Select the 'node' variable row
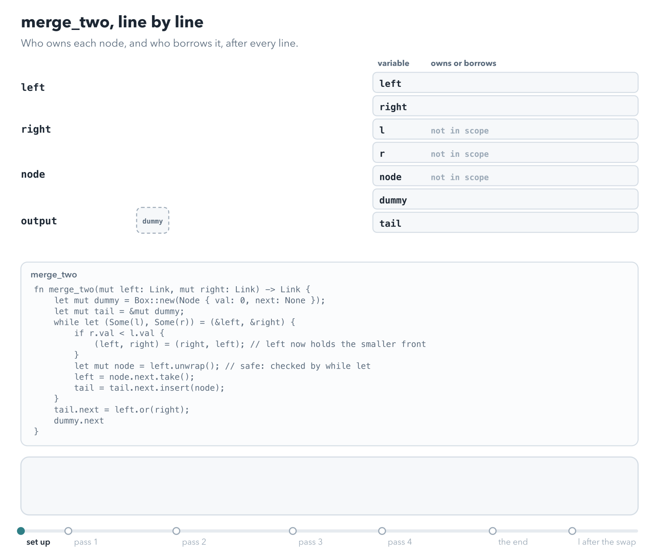The height and width of the screenshot is (558, 659). [505, 176]
